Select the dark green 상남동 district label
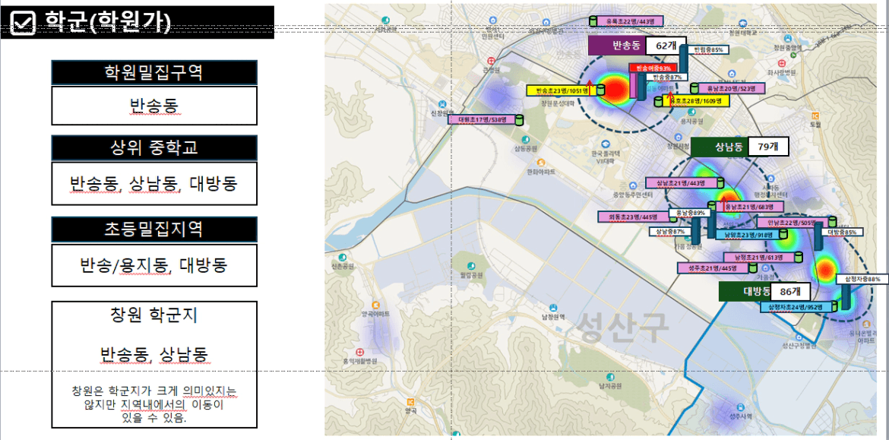Image resolution: width=889 pixels, height=440 pixels. [x=720, y=147]
